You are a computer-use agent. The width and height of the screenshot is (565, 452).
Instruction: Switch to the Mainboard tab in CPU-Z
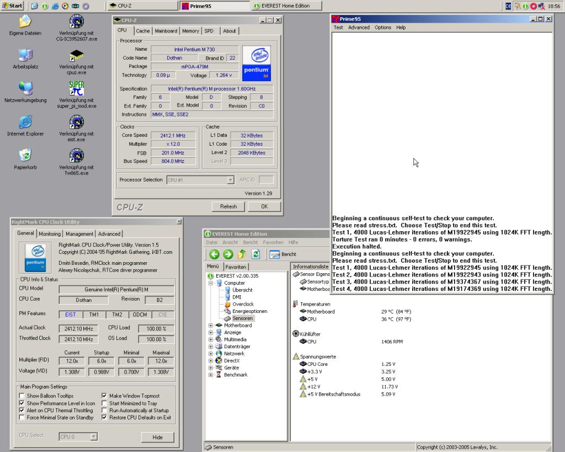(166, 31)
